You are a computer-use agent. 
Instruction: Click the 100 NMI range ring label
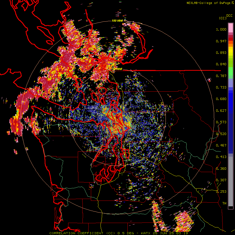[x=117, y=21]
